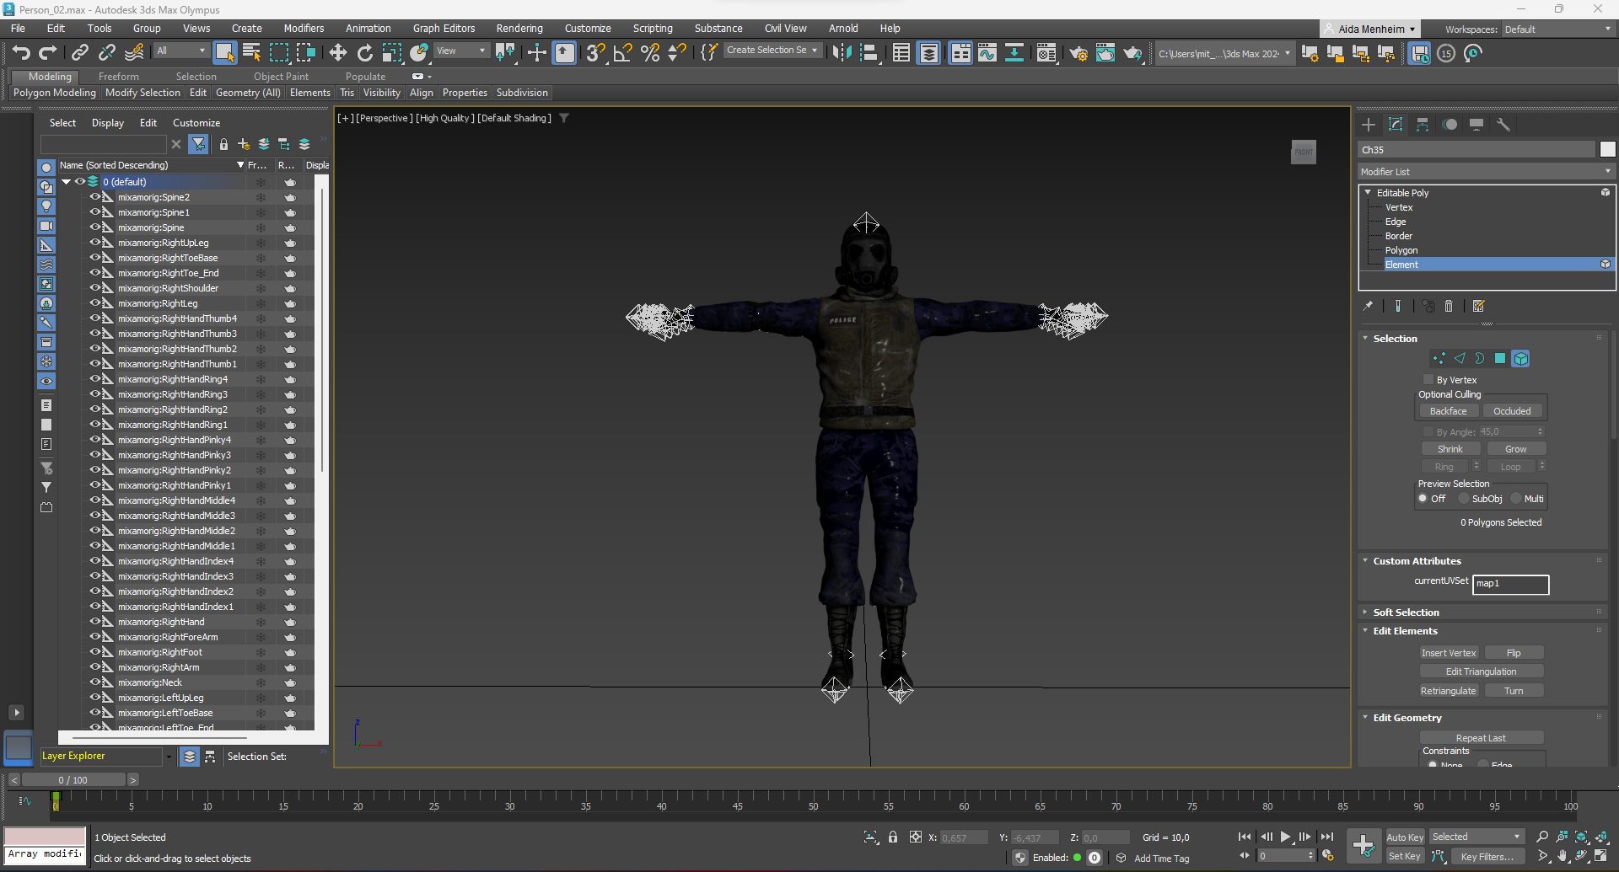This screenshot has height=872, width=1619.
Task: Toggle the Percent Snap icon
Action: [x=650, y=53]
